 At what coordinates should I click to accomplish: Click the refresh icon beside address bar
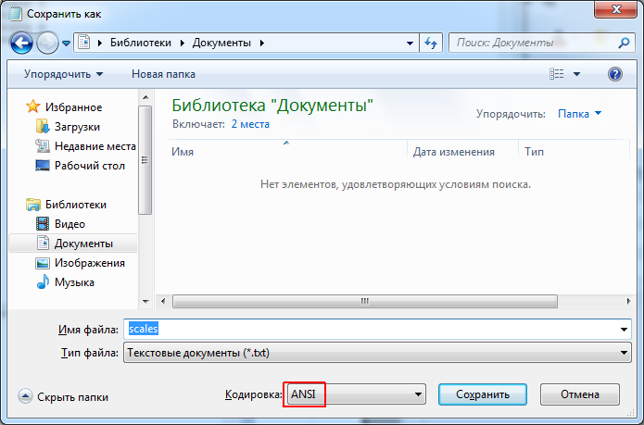[x=431, y=43]
